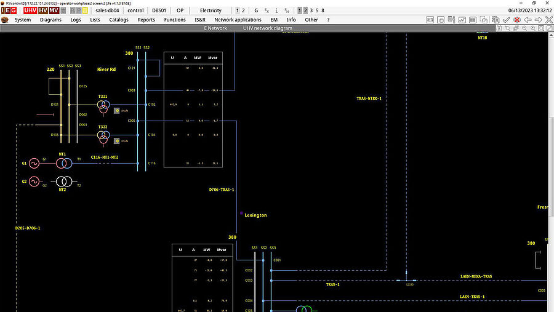Select screen 1 in first number group
Screen dimensions: 554x312
click(238, 10)
